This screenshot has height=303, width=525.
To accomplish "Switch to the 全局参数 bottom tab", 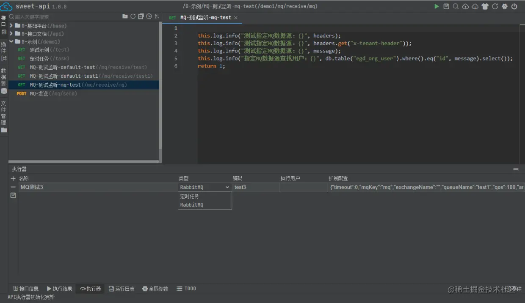I will click(x=155, y=289).
